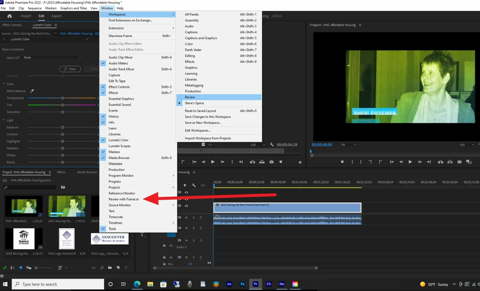
Task: Click Insert button in Source monitor
Action: [x=252, y=162]
